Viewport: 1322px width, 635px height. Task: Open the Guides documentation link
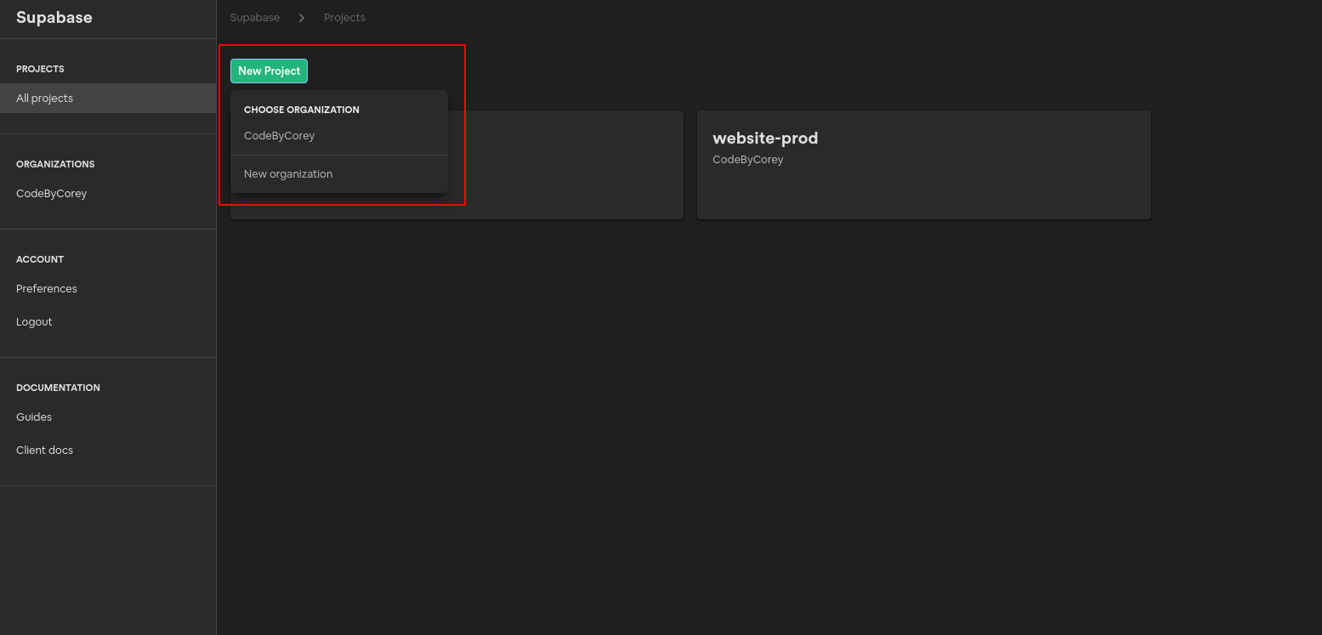click(33, 417)
